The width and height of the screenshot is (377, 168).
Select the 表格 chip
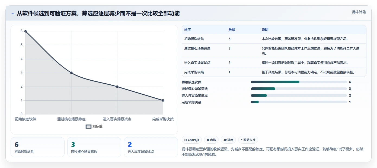coord(211,140)
